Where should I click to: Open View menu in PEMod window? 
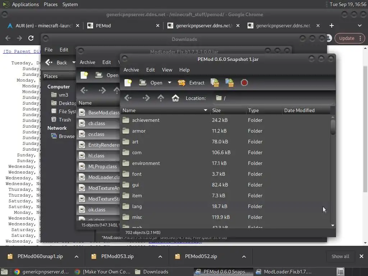click(x=167, y=70)
